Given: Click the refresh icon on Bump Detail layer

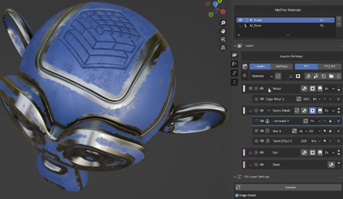Looking at the screenshot, I should [x=297, y=111].
